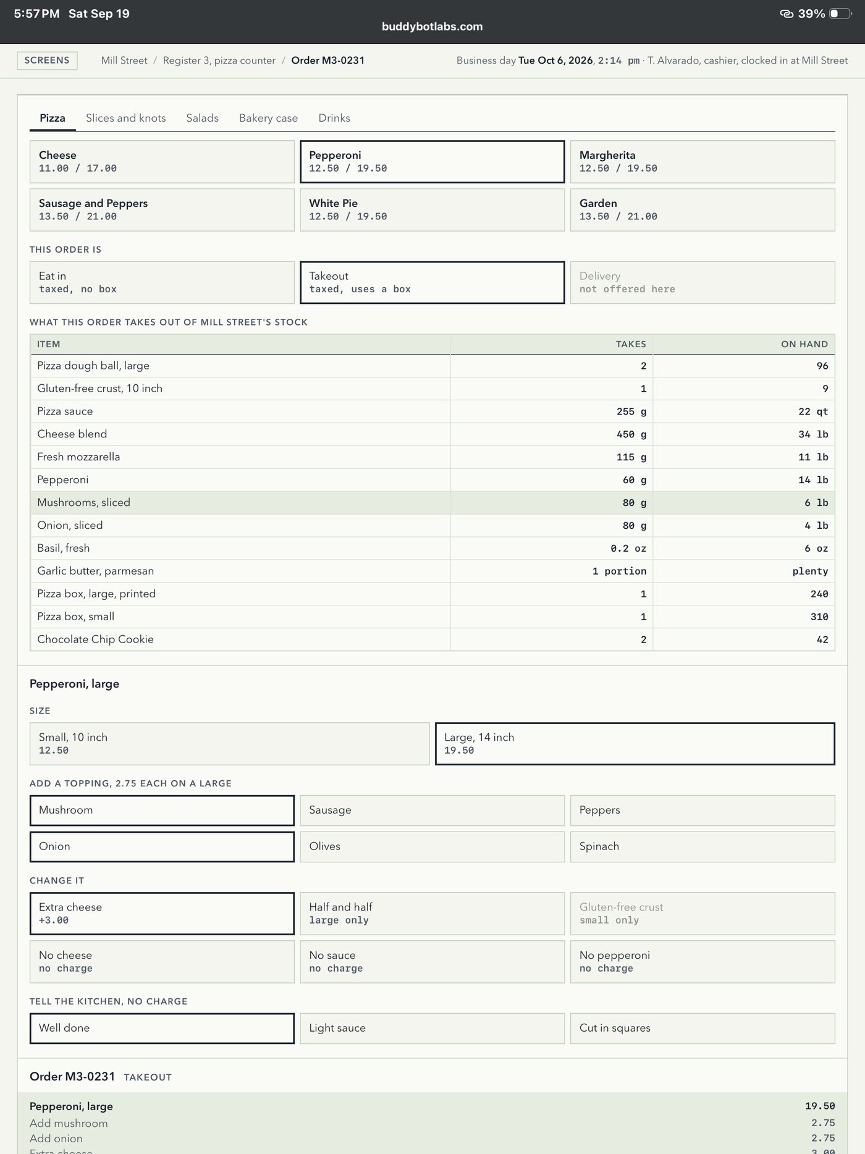This screenshot has width=865, height=1154.
Task: Enable Half and half option
Action: coord(432,914)
